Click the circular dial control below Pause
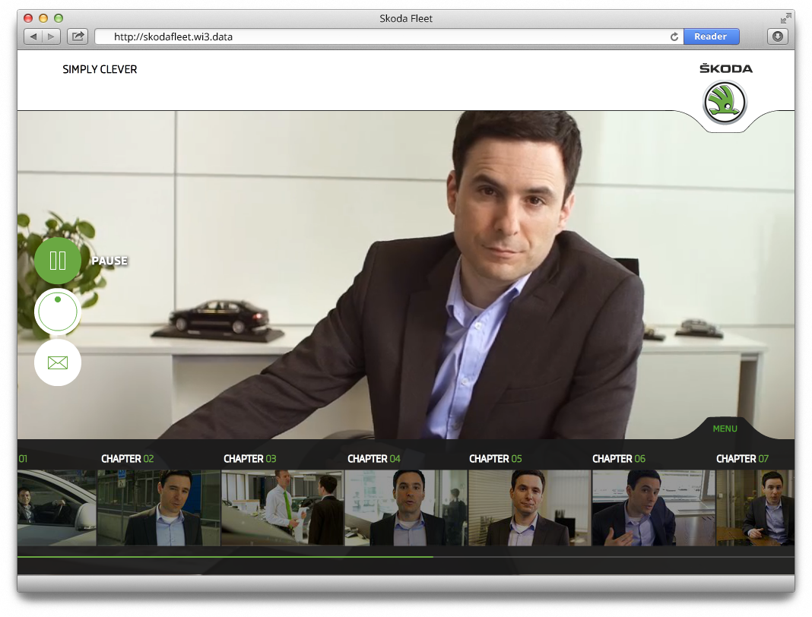This screenshot has height=617, width=812. point(58,312)
